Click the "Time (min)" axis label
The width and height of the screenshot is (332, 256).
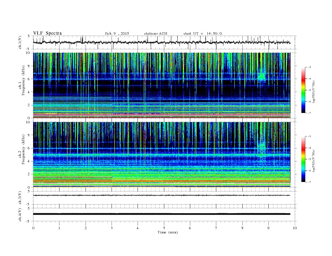pos(168,232)
